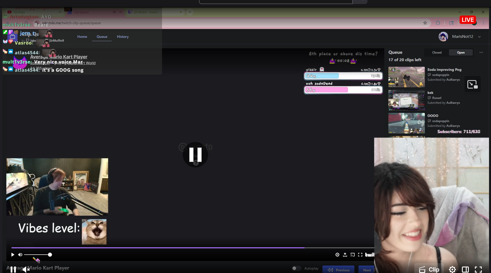The height and width of the screenshot is (273, 491).
Task: Unmute the live stream speaker icon
Action: 26,270
